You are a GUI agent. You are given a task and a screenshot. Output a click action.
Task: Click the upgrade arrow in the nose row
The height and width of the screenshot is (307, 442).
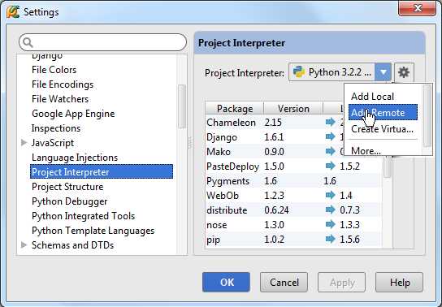point(331,224)
